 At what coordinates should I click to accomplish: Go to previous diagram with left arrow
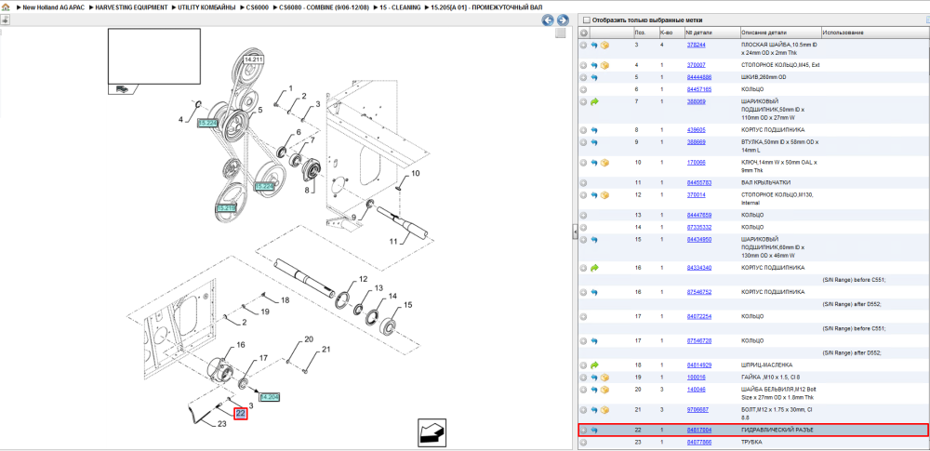pyautogui.click(x=548, y=20)
